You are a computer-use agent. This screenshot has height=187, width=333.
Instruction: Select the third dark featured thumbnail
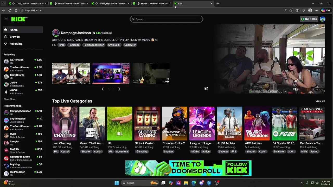tap(151, 74)
